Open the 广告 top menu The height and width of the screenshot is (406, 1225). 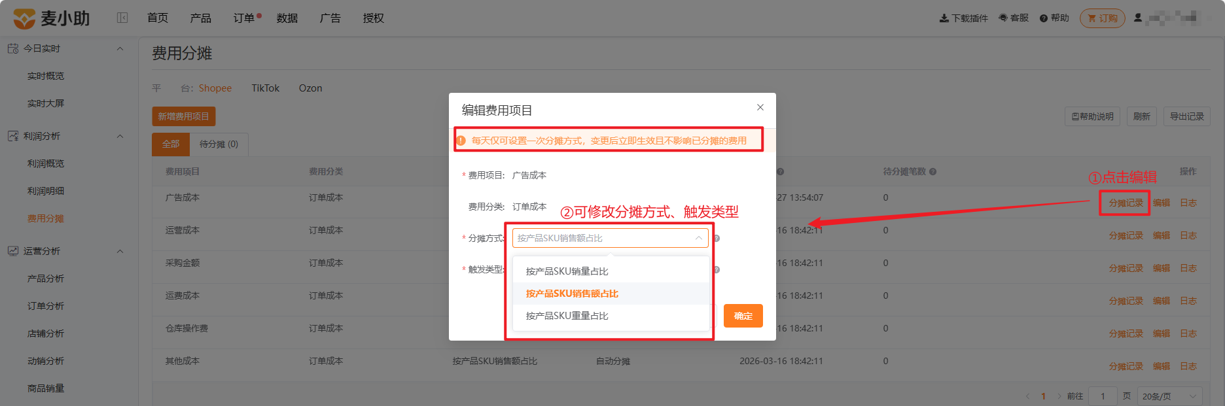[330, 18]
